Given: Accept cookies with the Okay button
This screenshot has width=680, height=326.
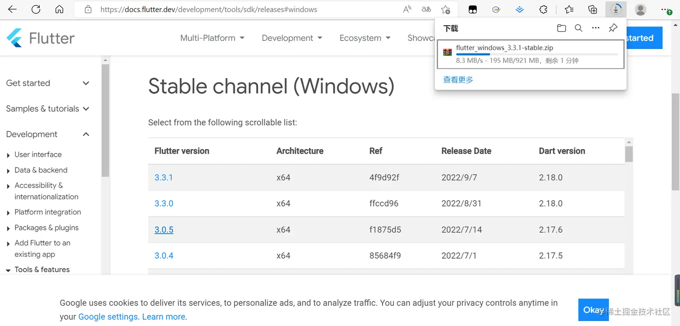Looking at the screenshot, I should [593, 310].
